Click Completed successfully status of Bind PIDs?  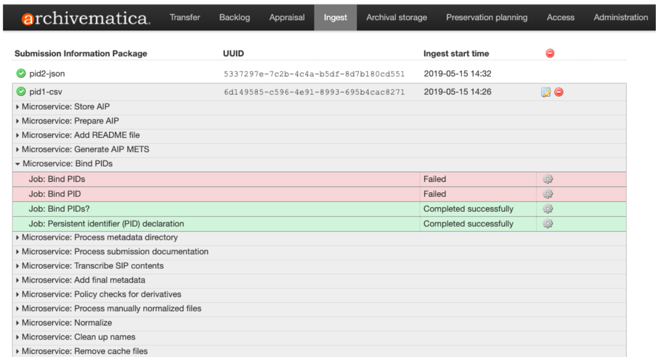(469, 209)
